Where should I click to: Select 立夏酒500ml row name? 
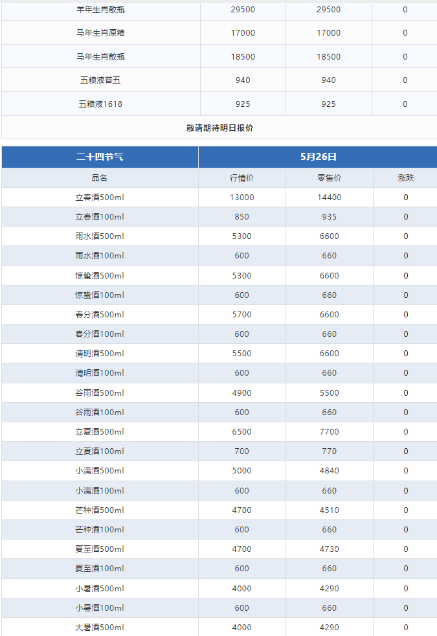point(100,431)
